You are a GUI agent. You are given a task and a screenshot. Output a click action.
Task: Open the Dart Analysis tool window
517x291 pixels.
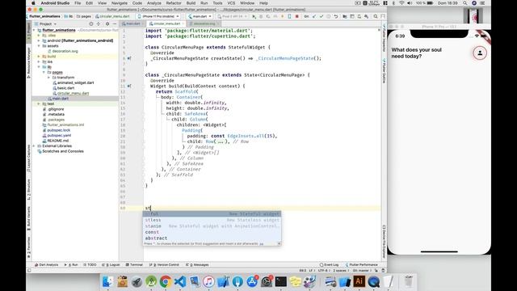[x=47, y=264]
